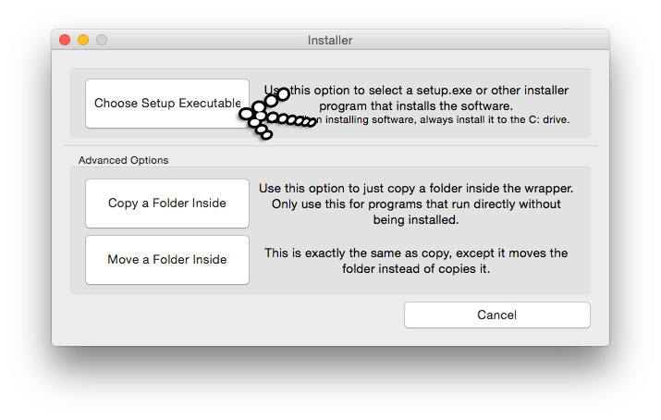Click the 'folder instead of copies it.' line
This screenshot has height=420, width=661.
tap(416, 268)
